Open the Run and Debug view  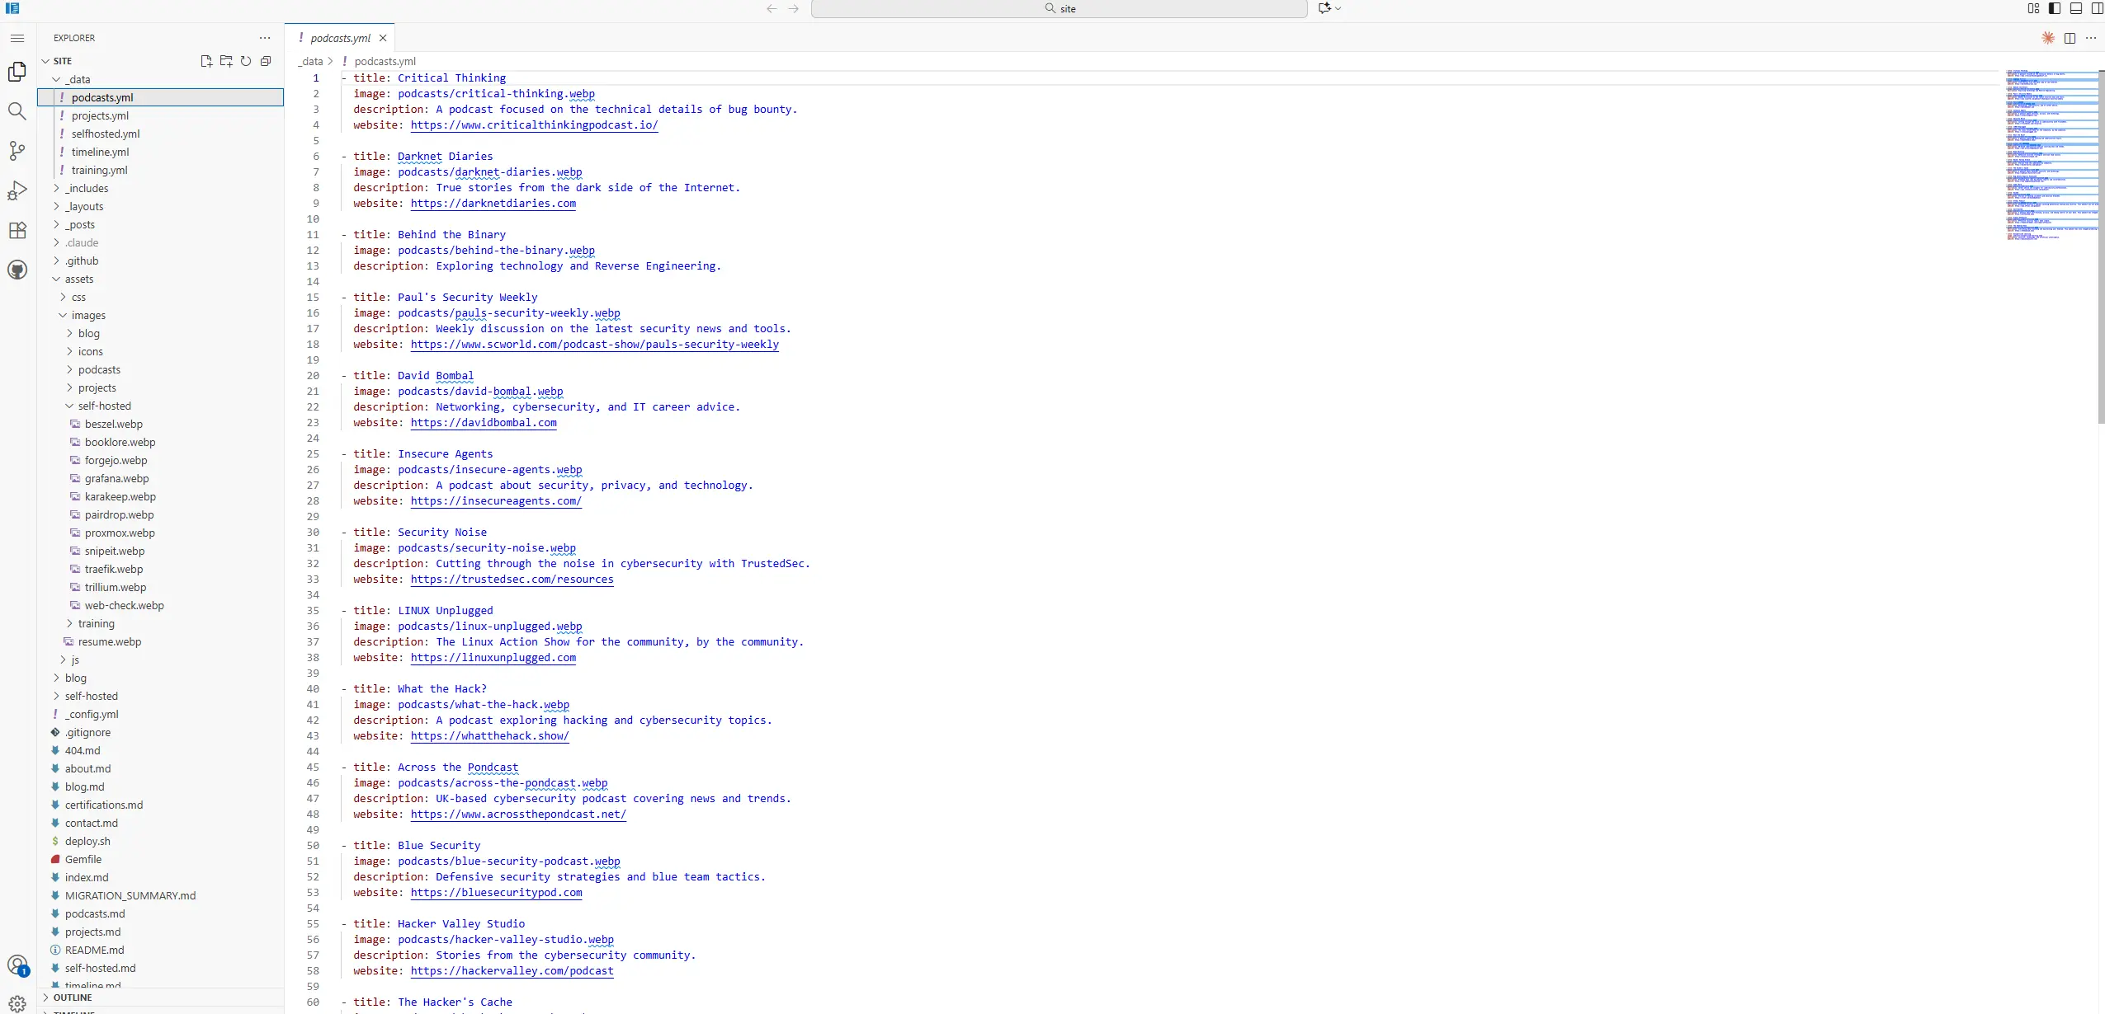coord(17,190)
